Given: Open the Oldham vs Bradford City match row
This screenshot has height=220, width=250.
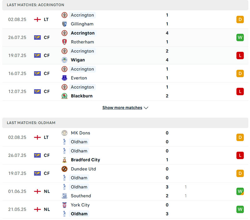Looking at the screenshot, I should pyautogui.click(x=125, y=155).
